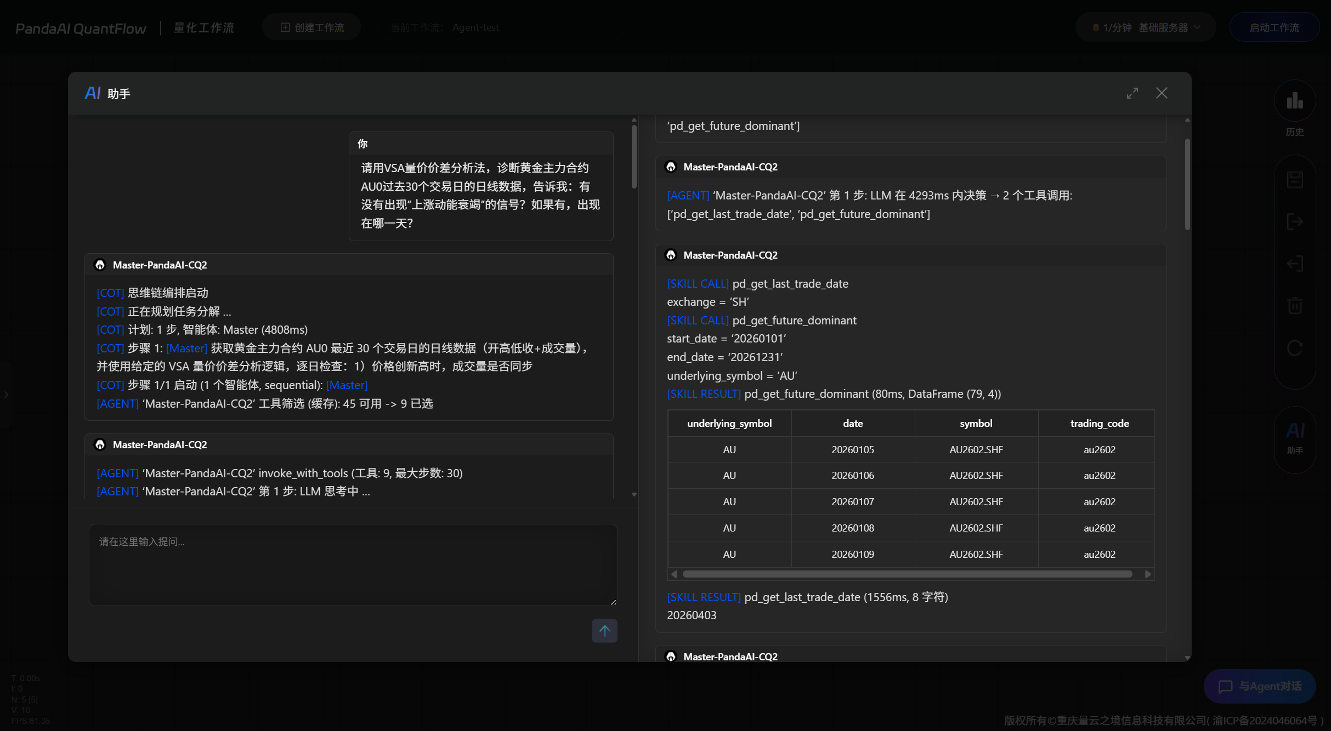This screenshot has width=1331, height=731.
Task: Toggle fullscreen of the AI assistant dialog
Action: pyautogui.click(x=1132, y=93)
